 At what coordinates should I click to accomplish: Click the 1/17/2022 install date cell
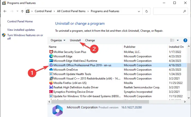pos(175,52)
